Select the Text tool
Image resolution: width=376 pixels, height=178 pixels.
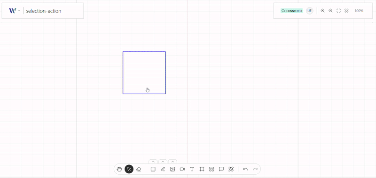192,169
